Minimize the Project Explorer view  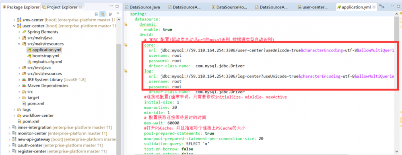[x=111, y=6]
